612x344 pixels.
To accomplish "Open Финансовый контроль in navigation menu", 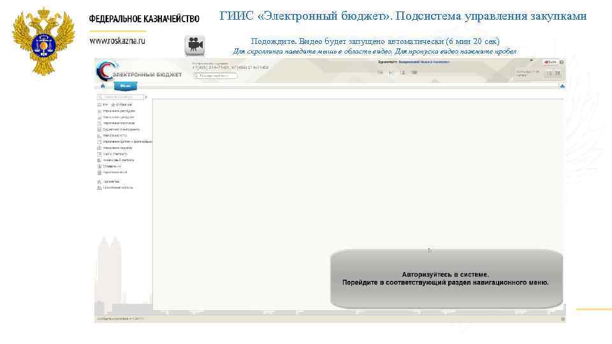I will click(x=115, y=160).
